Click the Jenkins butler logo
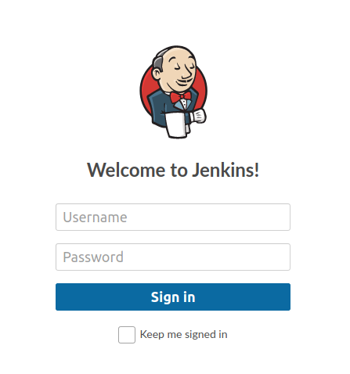The image size is (350, 374). 173,92
